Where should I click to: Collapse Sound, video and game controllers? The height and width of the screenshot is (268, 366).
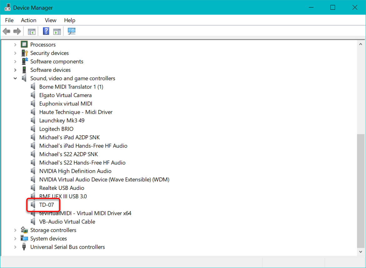[15, 78]
